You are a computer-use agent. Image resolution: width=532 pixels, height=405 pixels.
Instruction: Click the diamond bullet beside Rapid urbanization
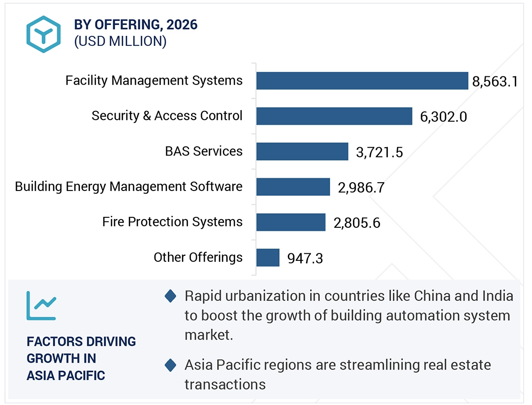171,297
